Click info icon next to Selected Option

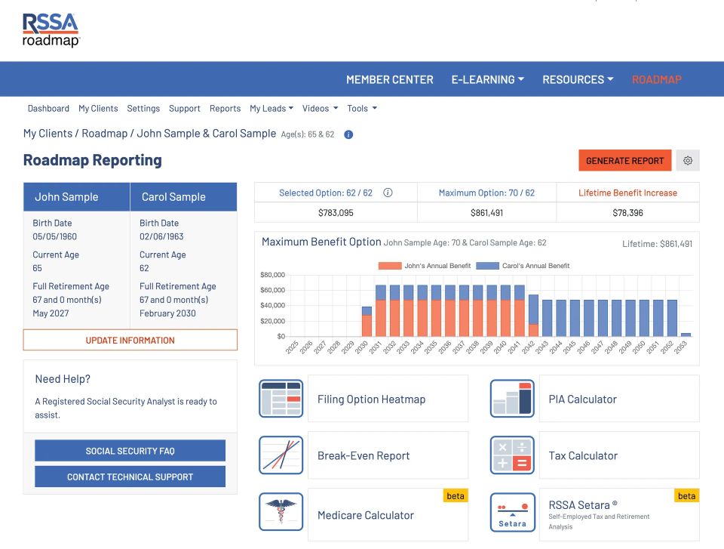pyautogui.click(x=388, y=193)
